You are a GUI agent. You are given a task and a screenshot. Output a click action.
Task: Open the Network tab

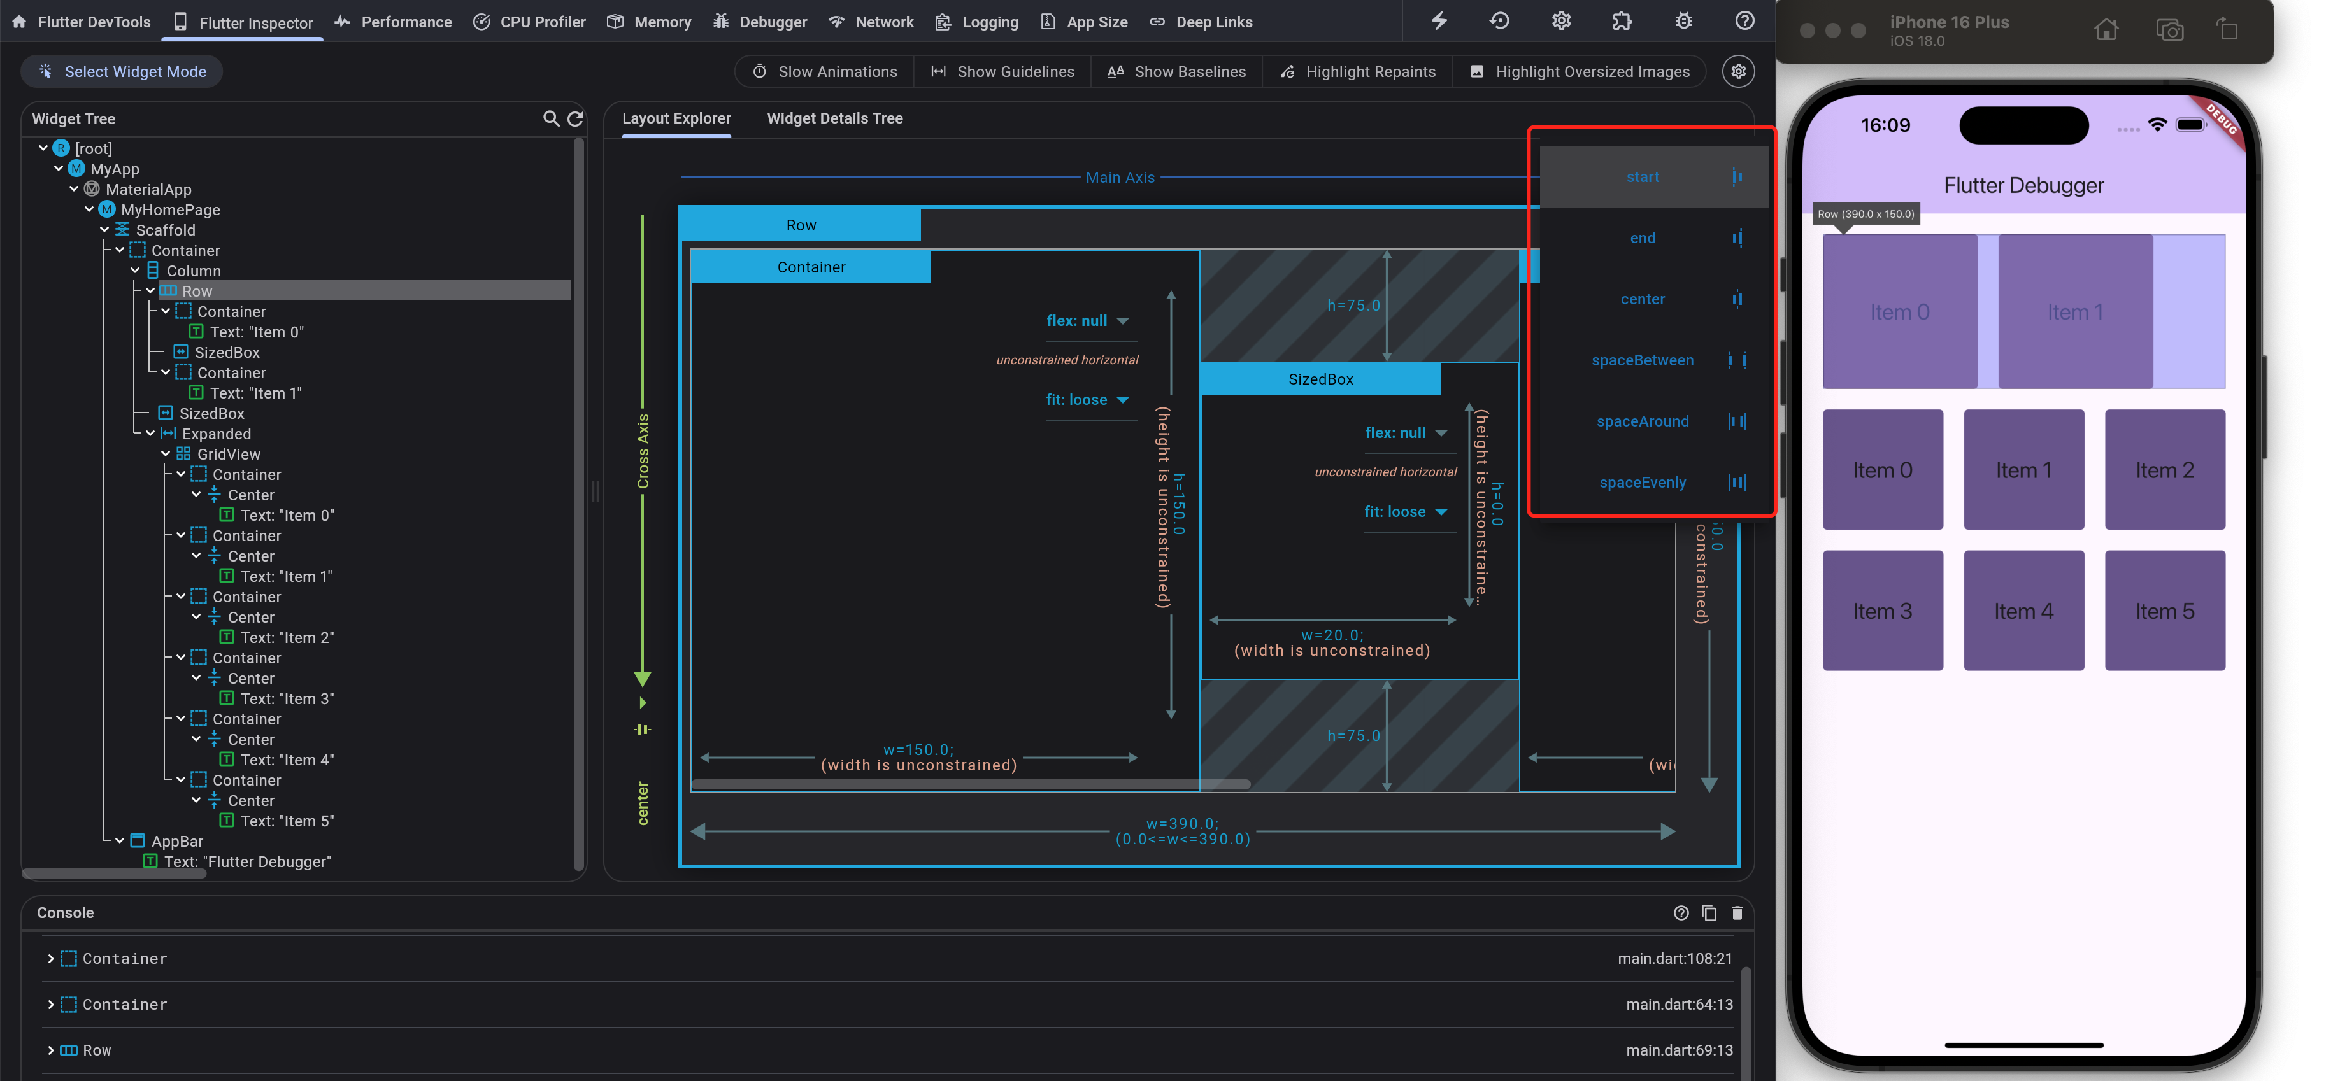[x=872, y=22]
